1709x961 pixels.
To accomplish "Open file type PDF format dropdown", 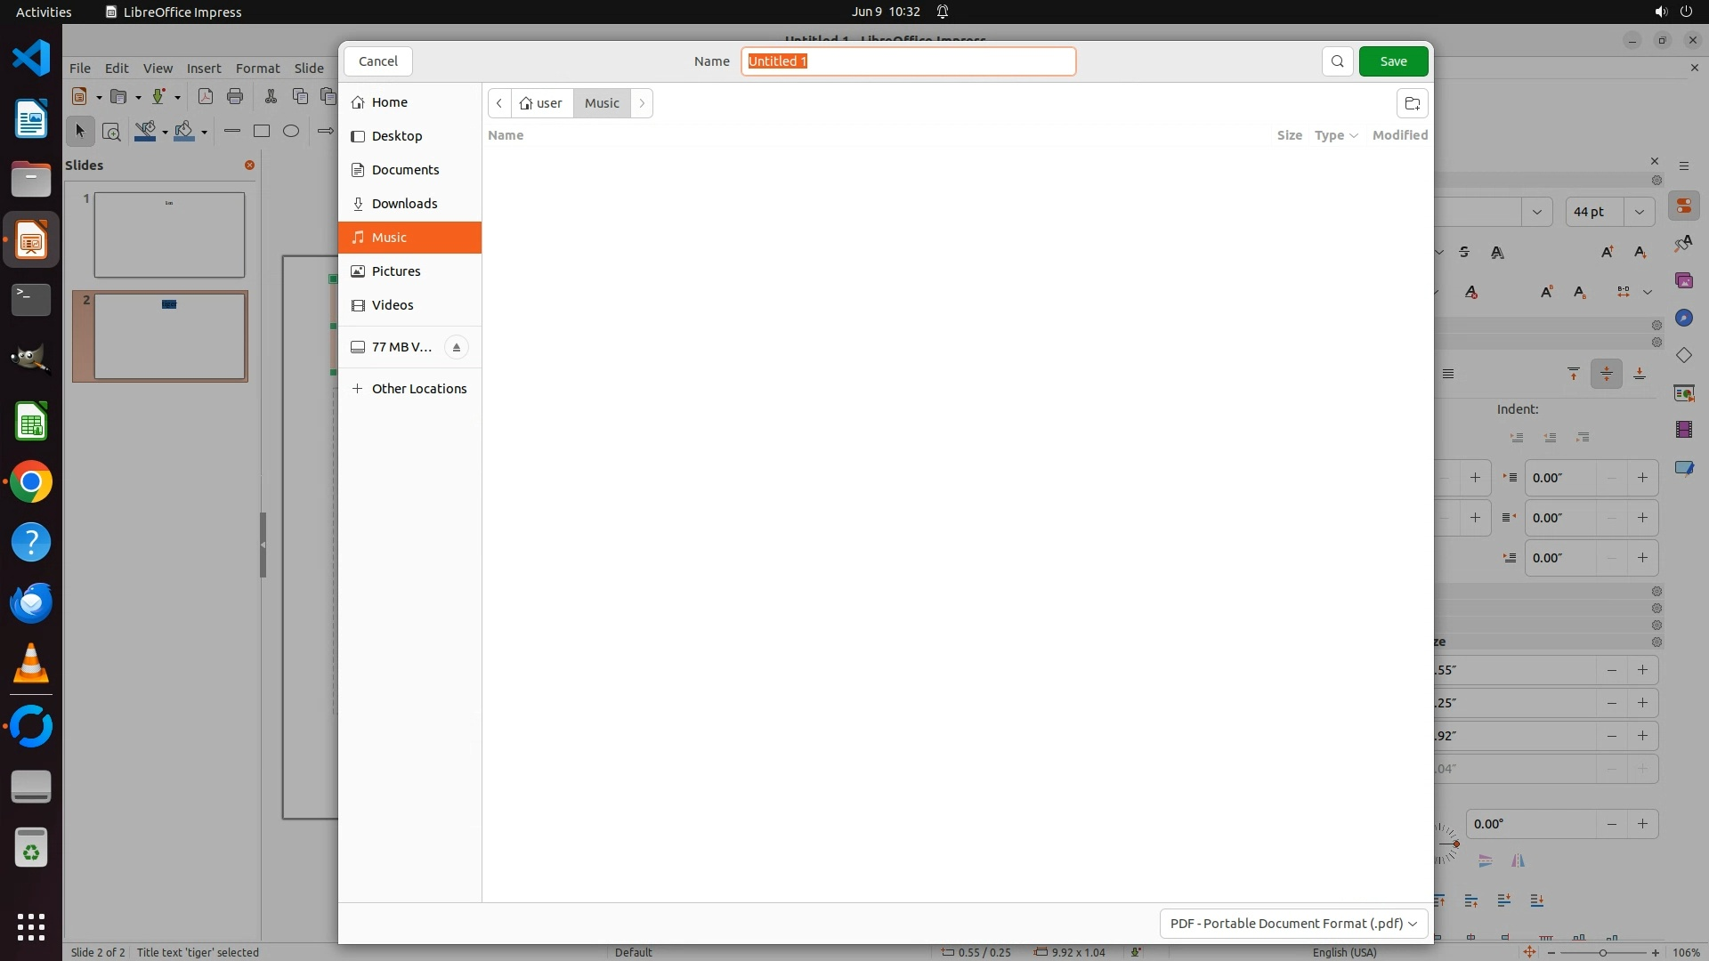I will click(x=1293, y=923).
